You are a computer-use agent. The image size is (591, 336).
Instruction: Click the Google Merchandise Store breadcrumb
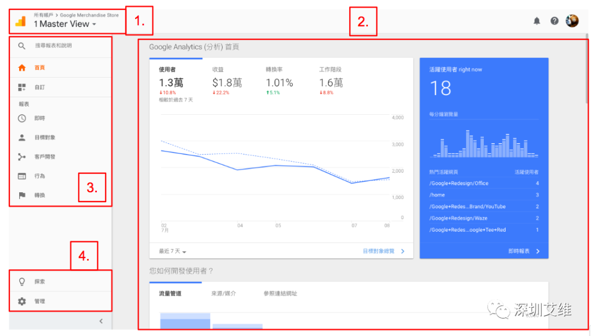pos(89,15)
